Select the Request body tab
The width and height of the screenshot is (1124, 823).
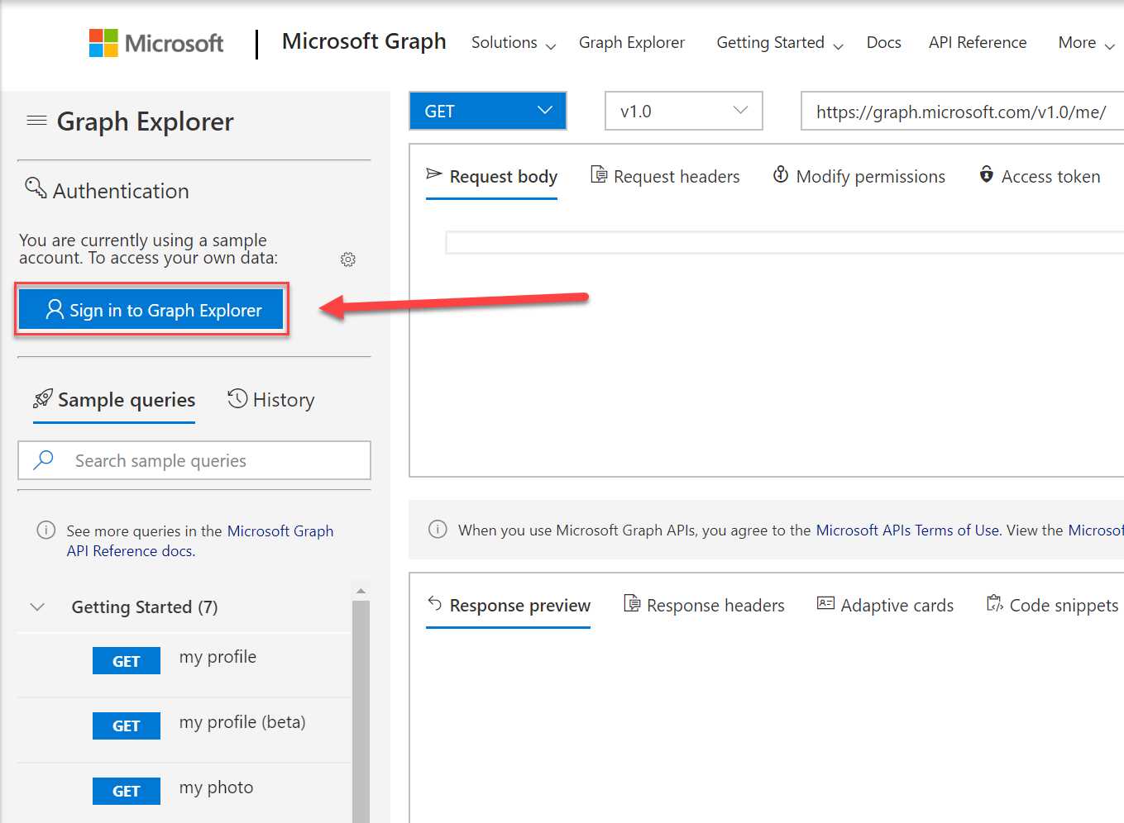[x=491, y=176]
